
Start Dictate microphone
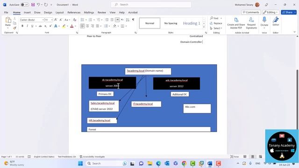[x=264, y=21]
